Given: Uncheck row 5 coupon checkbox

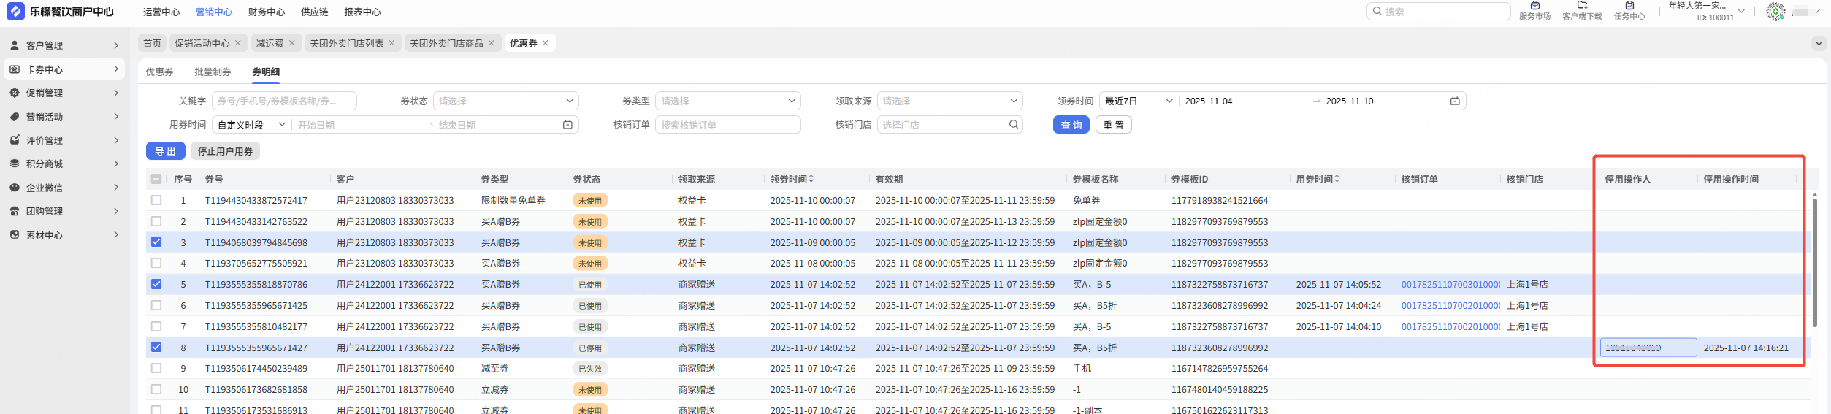Looking at the screenshot, I should pyautogui.click(x=156, y=284).
